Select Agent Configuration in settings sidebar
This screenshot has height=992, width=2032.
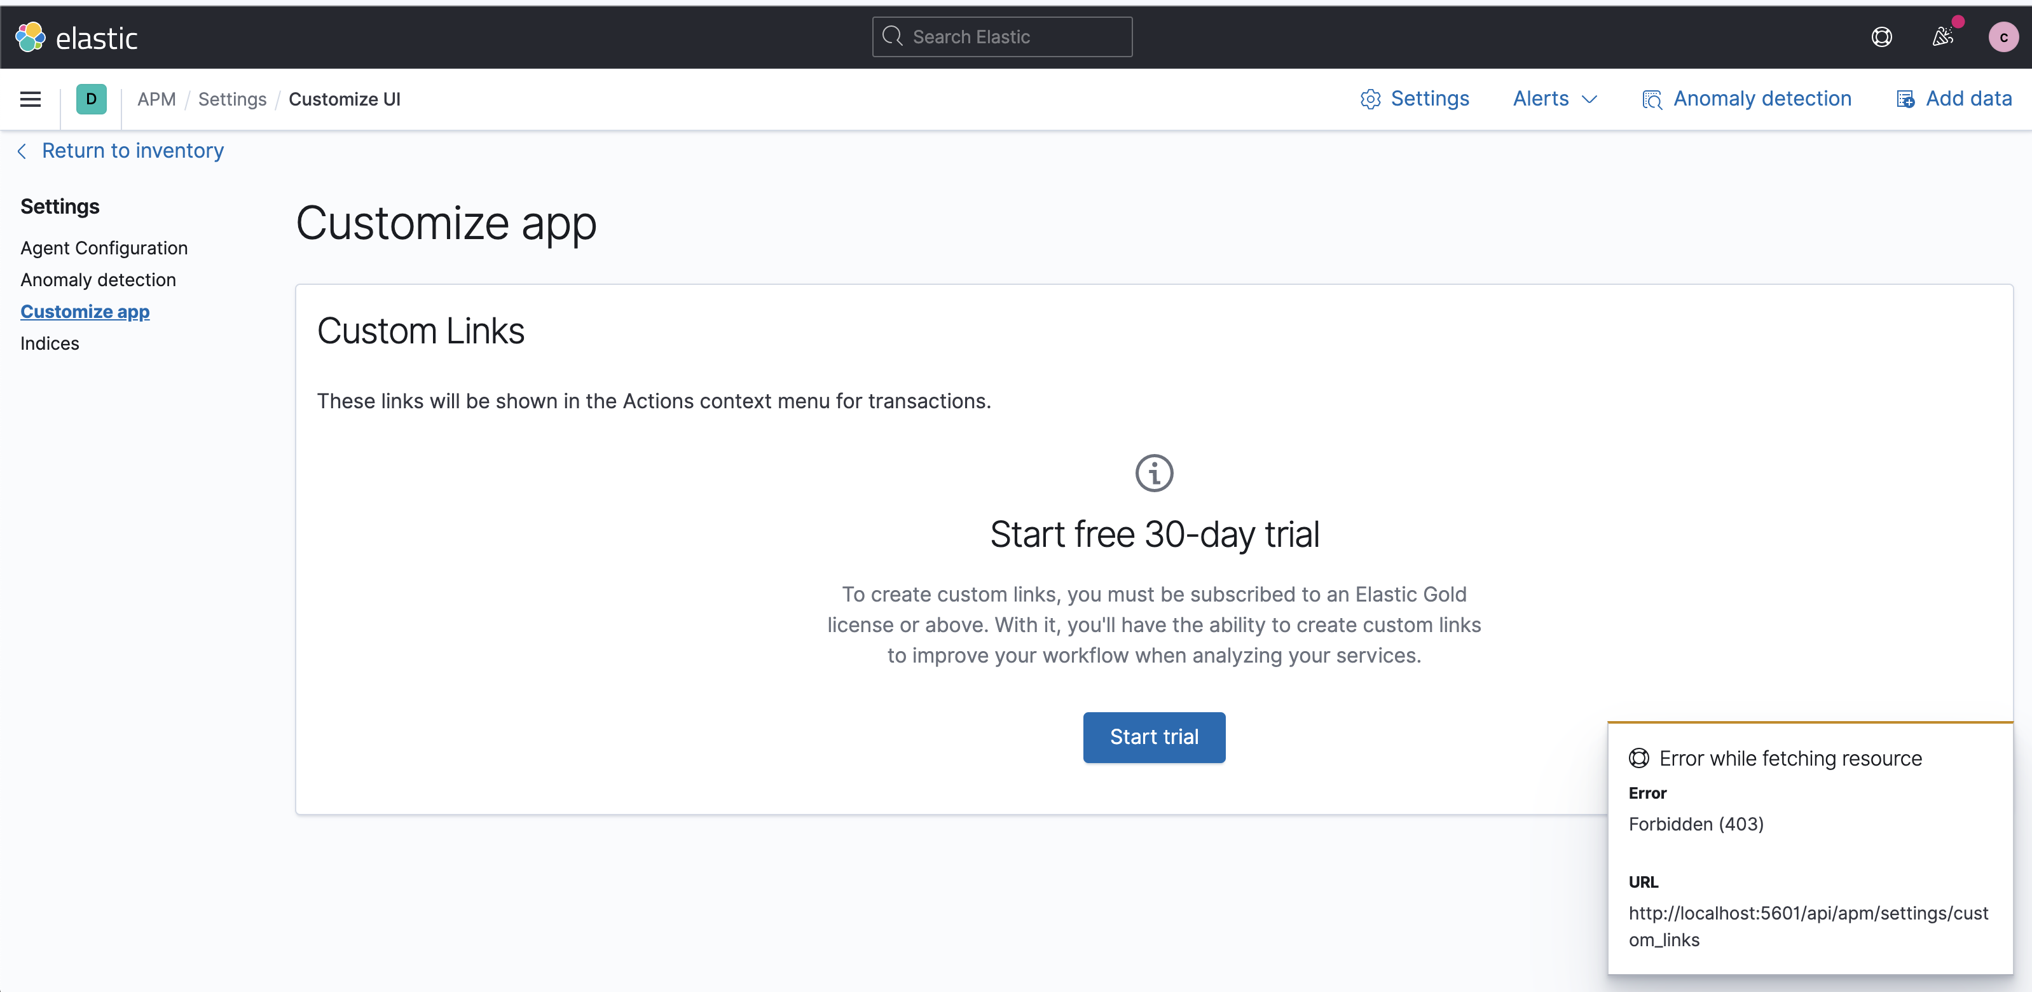104,248
